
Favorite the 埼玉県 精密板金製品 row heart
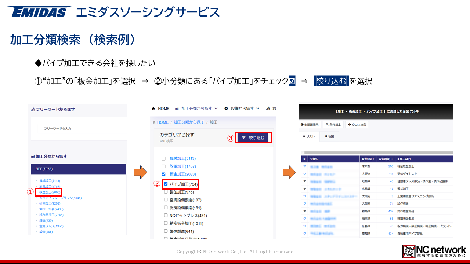[x=304, y=219]
